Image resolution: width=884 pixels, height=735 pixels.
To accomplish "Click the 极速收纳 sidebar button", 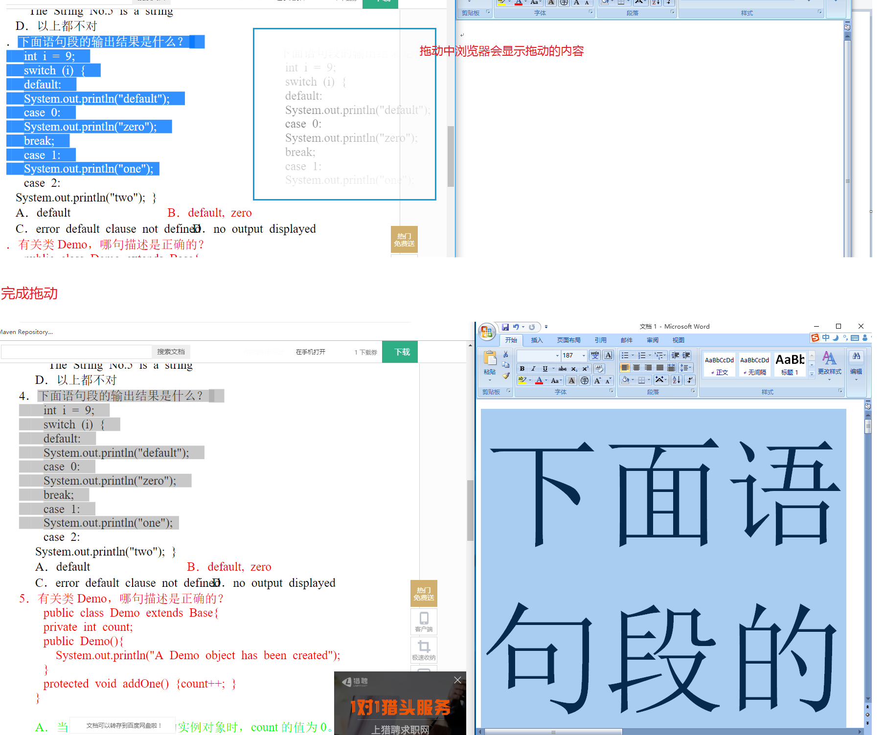I will 424,650.
